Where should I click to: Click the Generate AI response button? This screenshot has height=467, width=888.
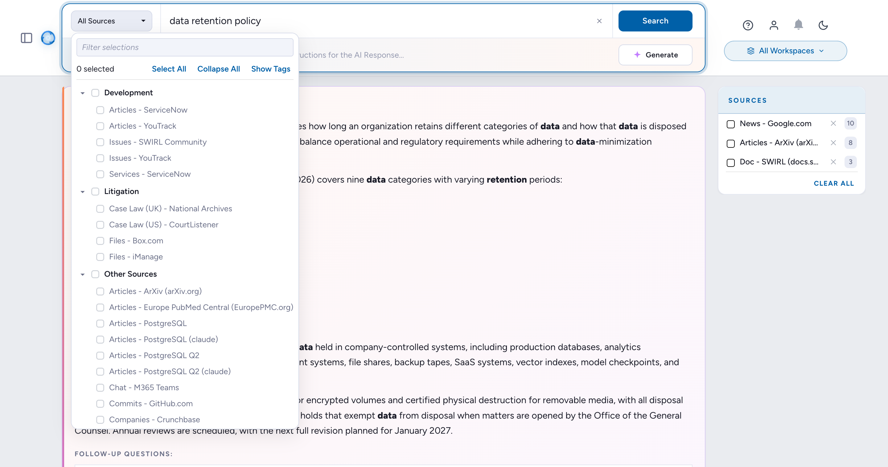pos(655,55)
